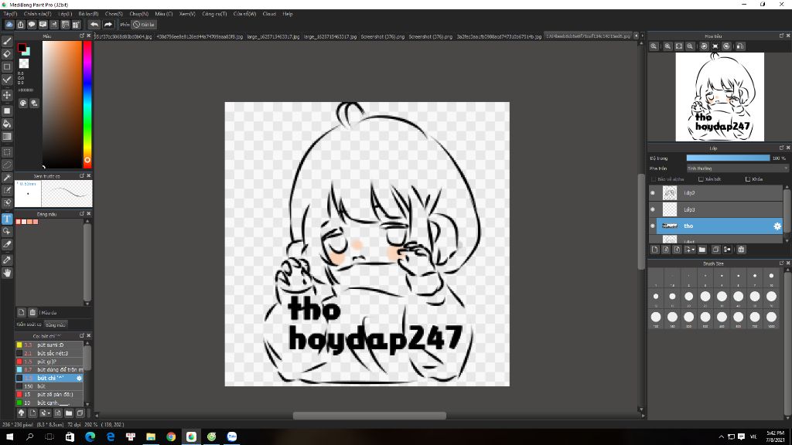Click the cloud icon in top toolbar
The image size is (792, 445).
pyautogui.click(x=9, y=24)
